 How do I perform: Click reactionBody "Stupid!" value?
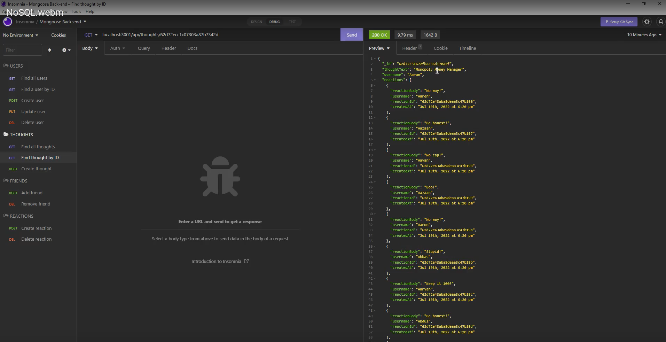point(434,251)
